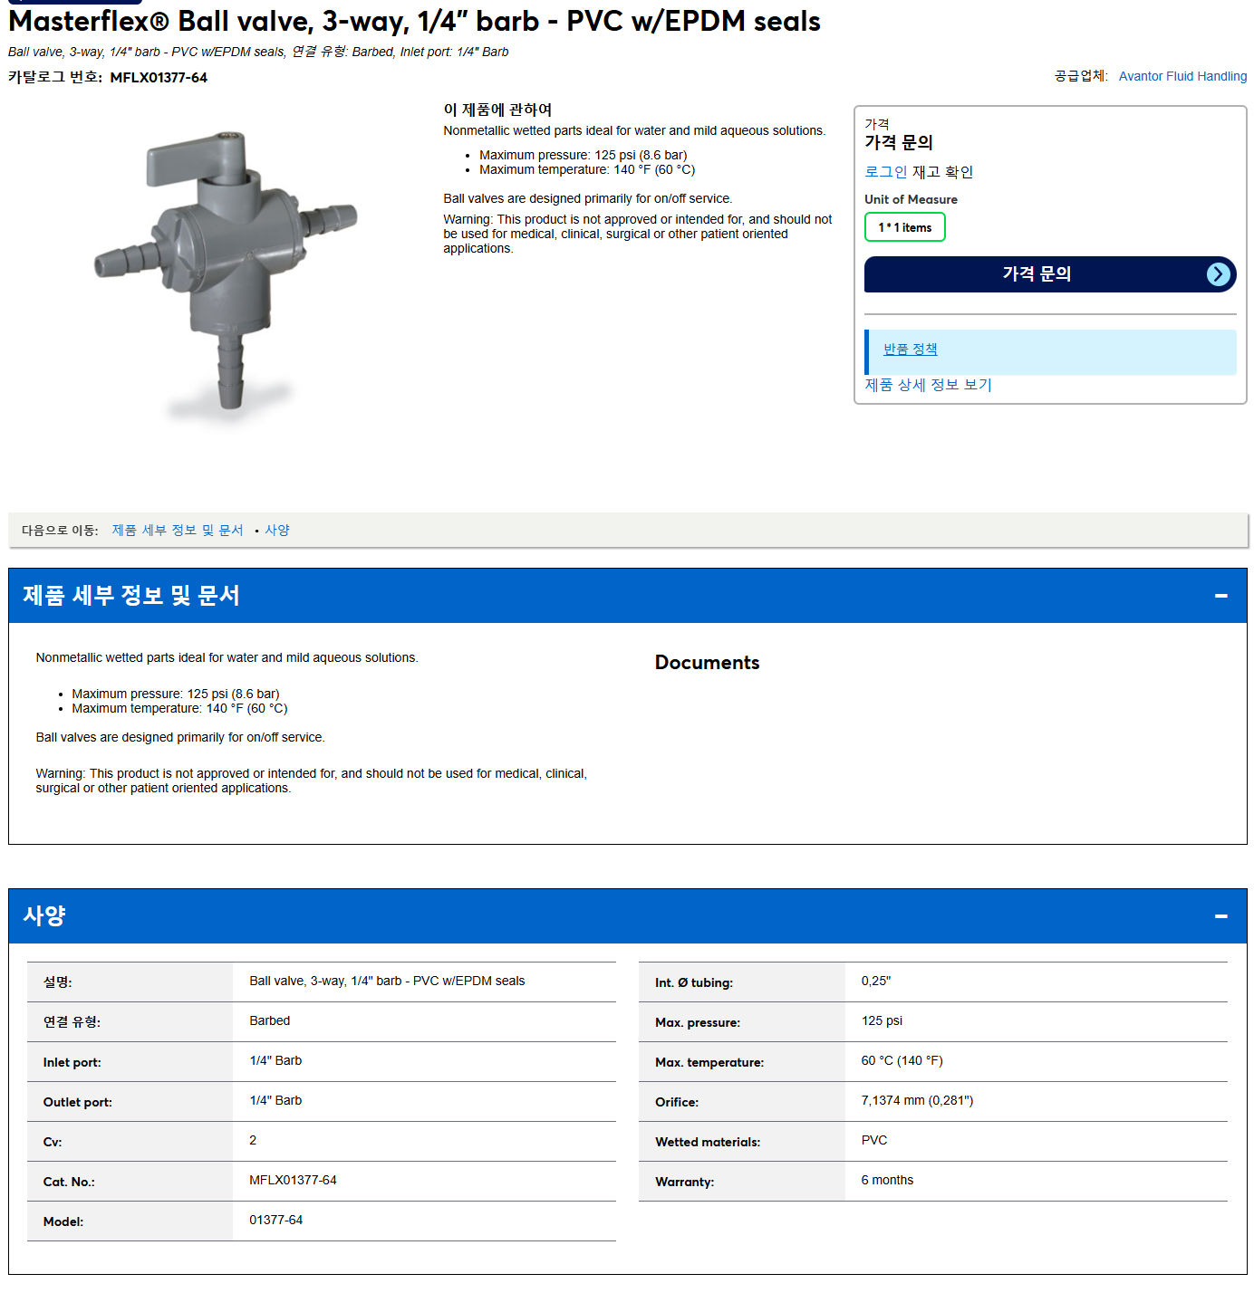The width and height of the screenshot is (1254, 1293).
Task: Open the 반품 정책 return policy link
Action: [x=910, y=350]
